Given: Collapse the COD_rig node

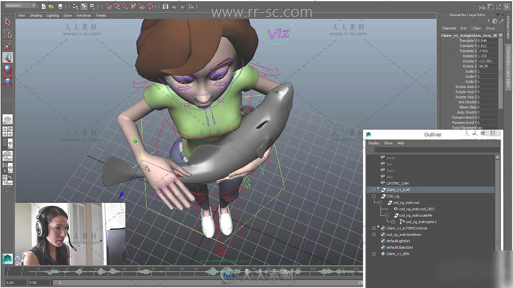Looking at the screenshot, I should tap(374, 196).
